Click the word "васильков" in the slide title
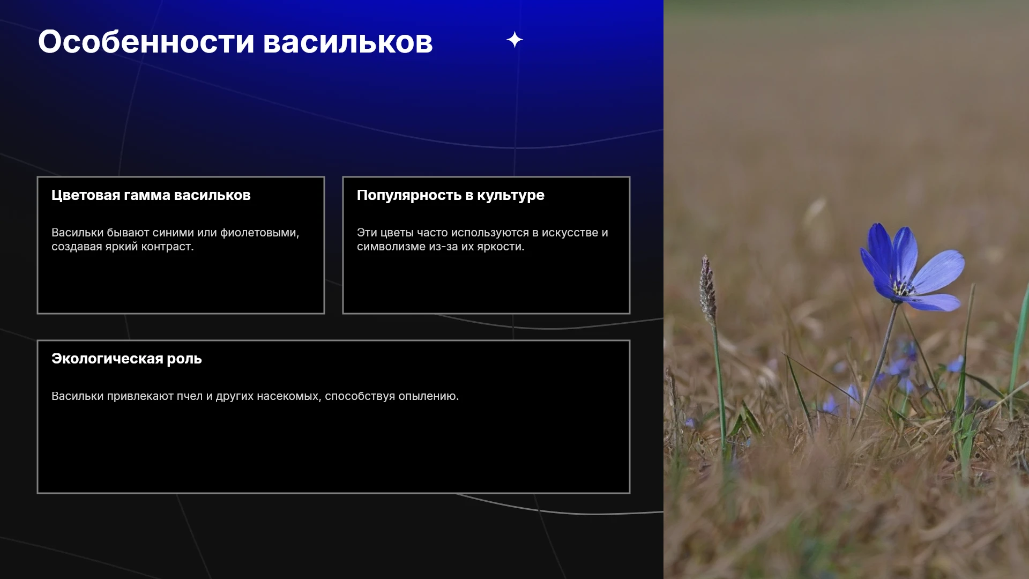 (348, 42)
